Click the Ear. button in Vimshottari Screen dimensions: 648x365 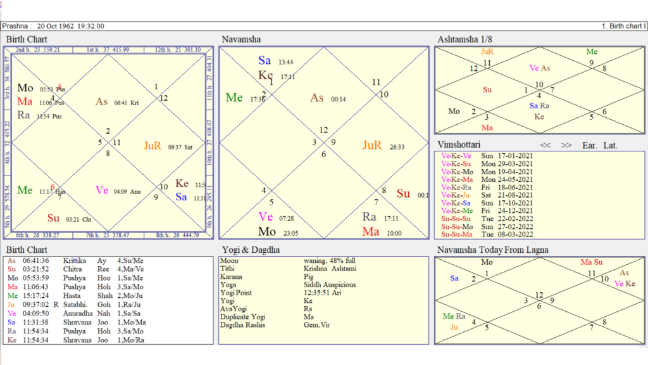click(x=590, y=145)
